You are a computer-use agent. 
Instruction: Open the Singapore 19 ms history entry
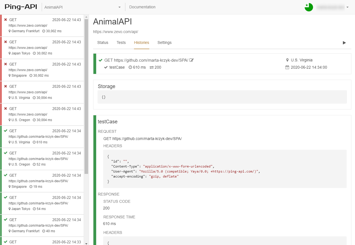[x=42, y=181]
